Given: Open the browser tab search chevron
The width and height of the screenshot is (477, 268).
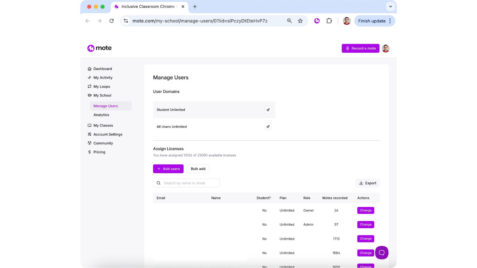Looking at the screenshot, I should pos(391,6).
